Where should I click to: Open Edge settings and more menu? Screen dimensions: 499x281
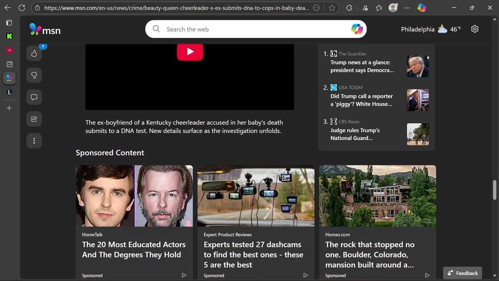407,8
